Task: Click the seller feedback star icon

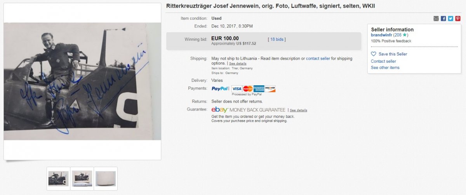Action: coord(405,35)
